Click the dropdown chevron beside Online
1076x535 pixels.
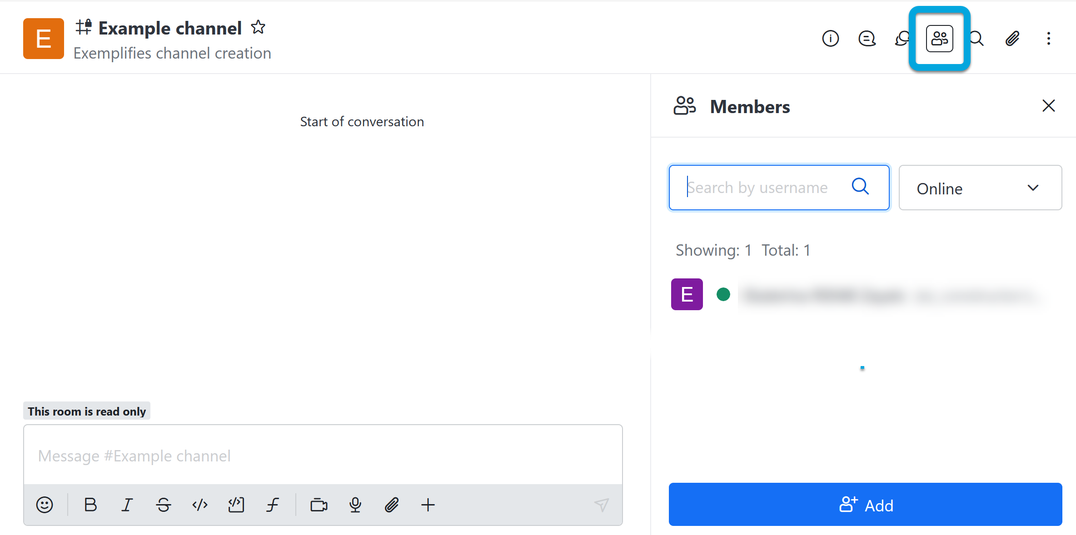(x=1033, y=188)
